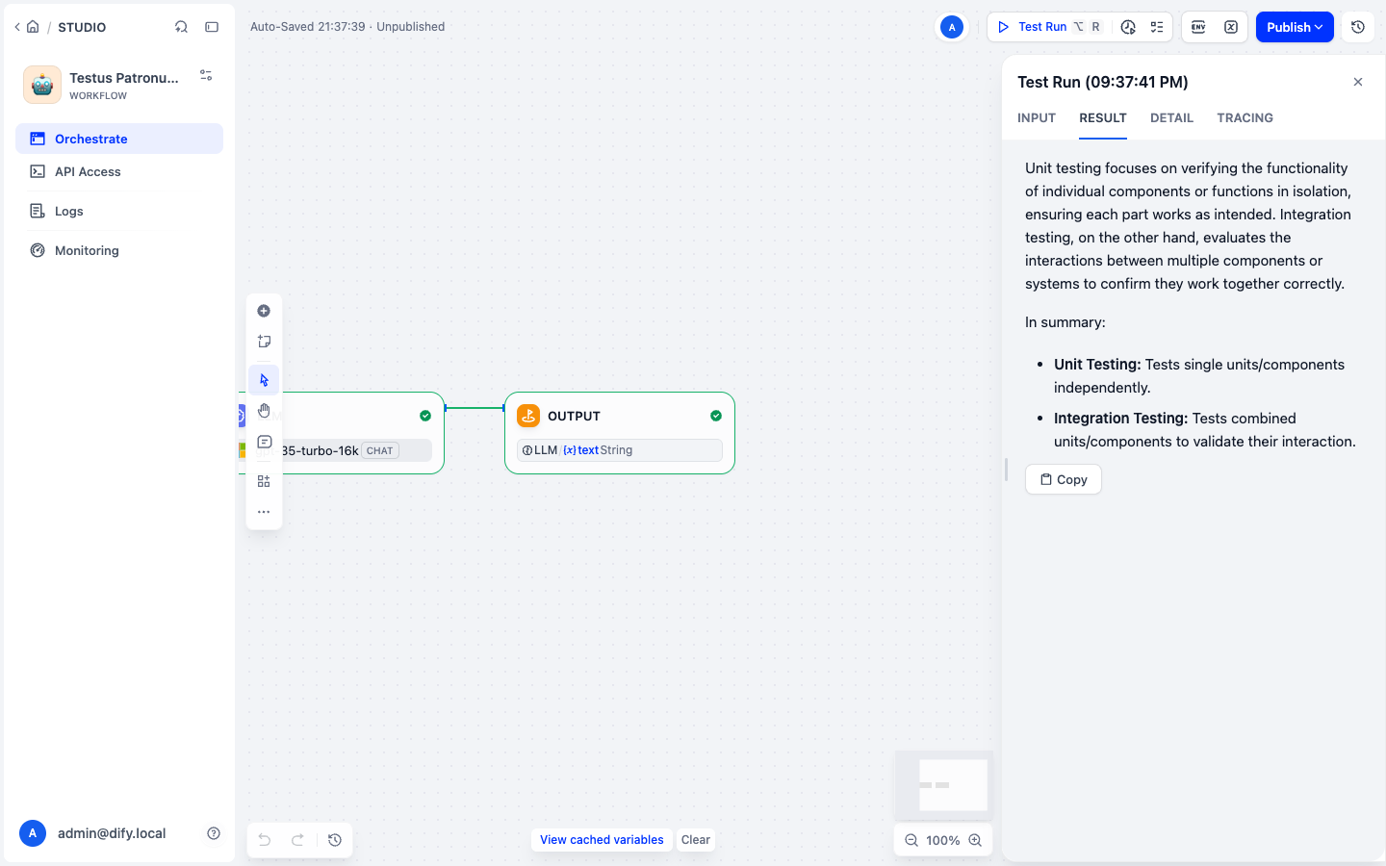Viewport: 1386px width, 866px height.
Task: Open change history clock icon at bottom
Action: point(335,840)
